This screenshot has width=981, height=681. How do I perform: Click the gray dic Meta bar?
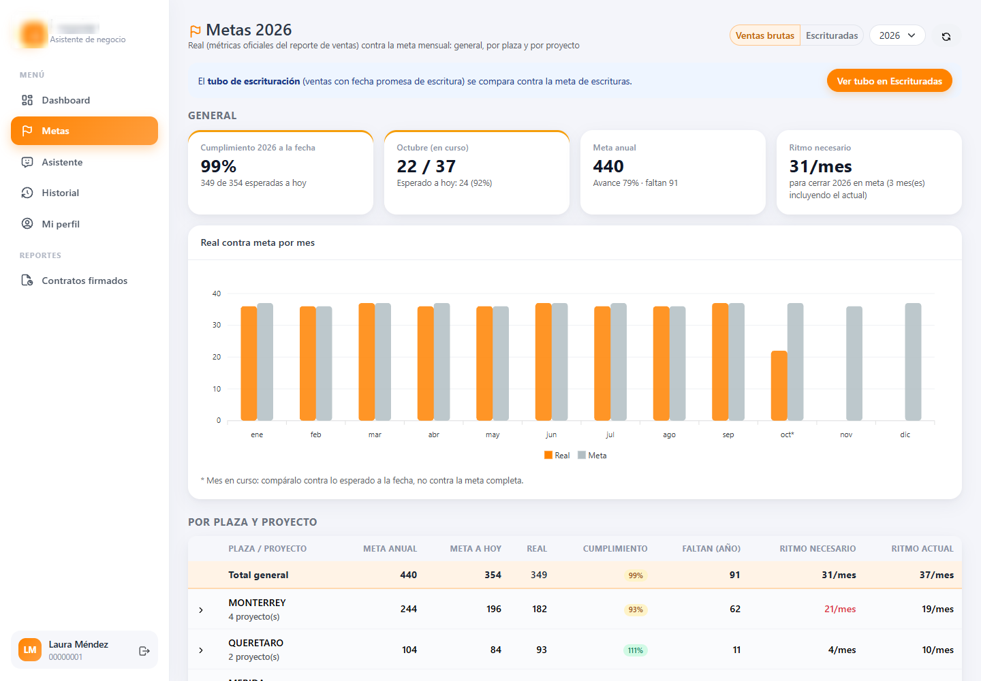tap(913, 362)
